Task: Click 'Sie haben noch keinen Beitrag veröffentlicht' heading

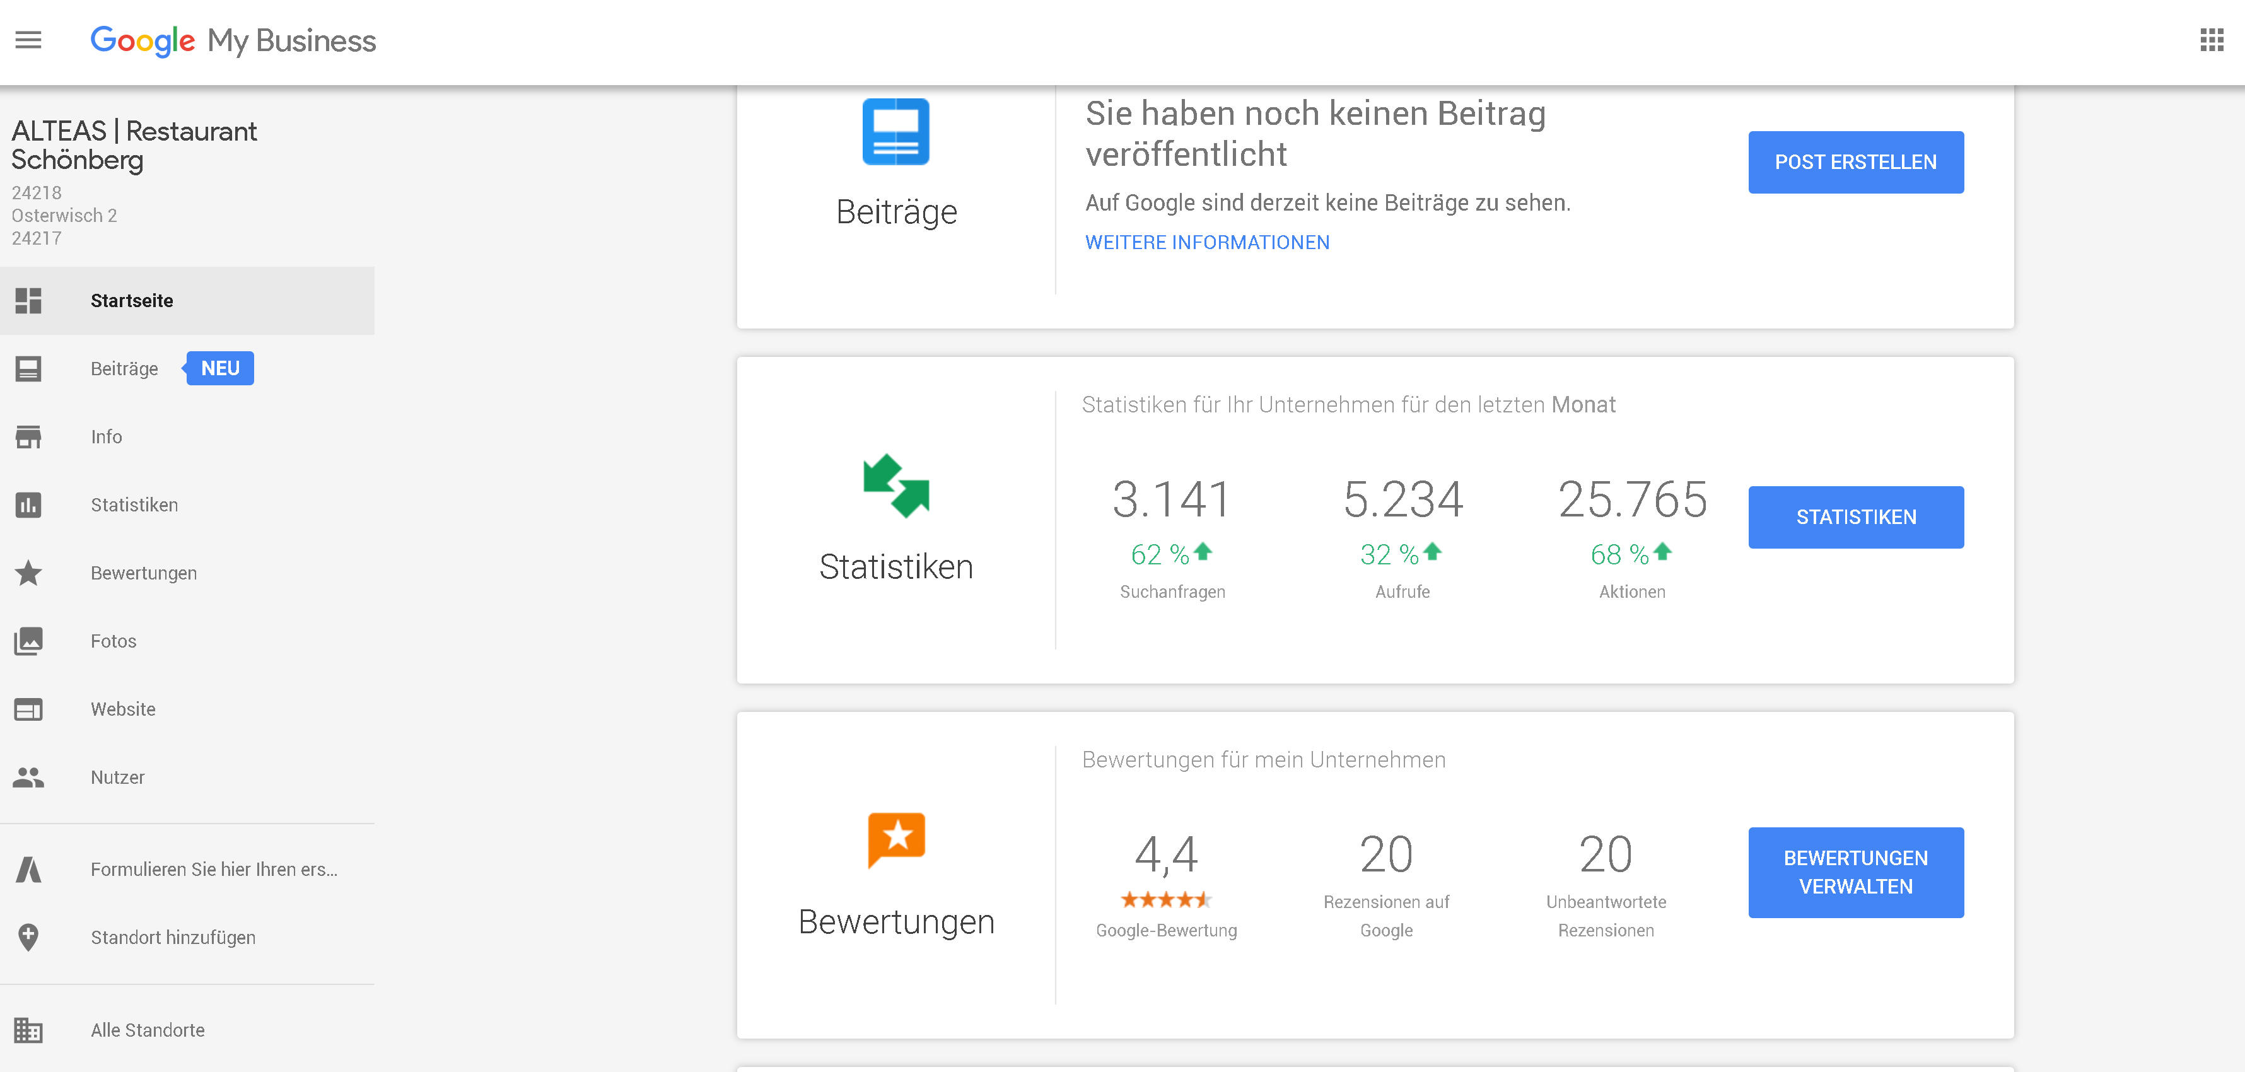Action: coord(1315,133)
